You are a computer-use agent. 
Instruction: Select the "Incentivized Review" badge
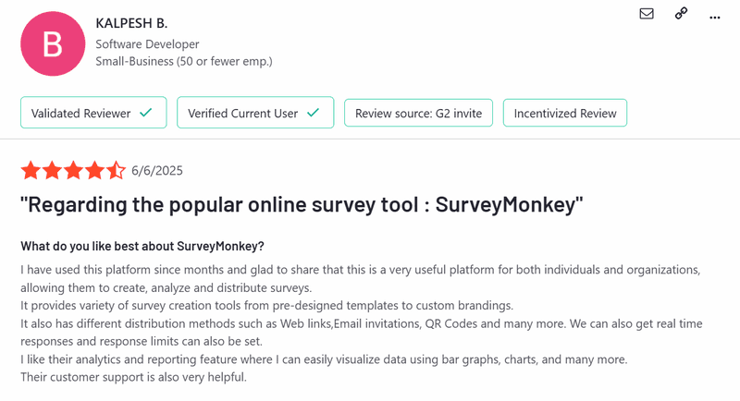565,113
